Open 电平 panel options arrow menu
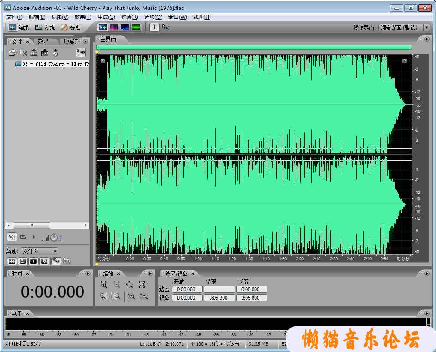The height and width of the screenshot is (352, 436). (427, 313)
